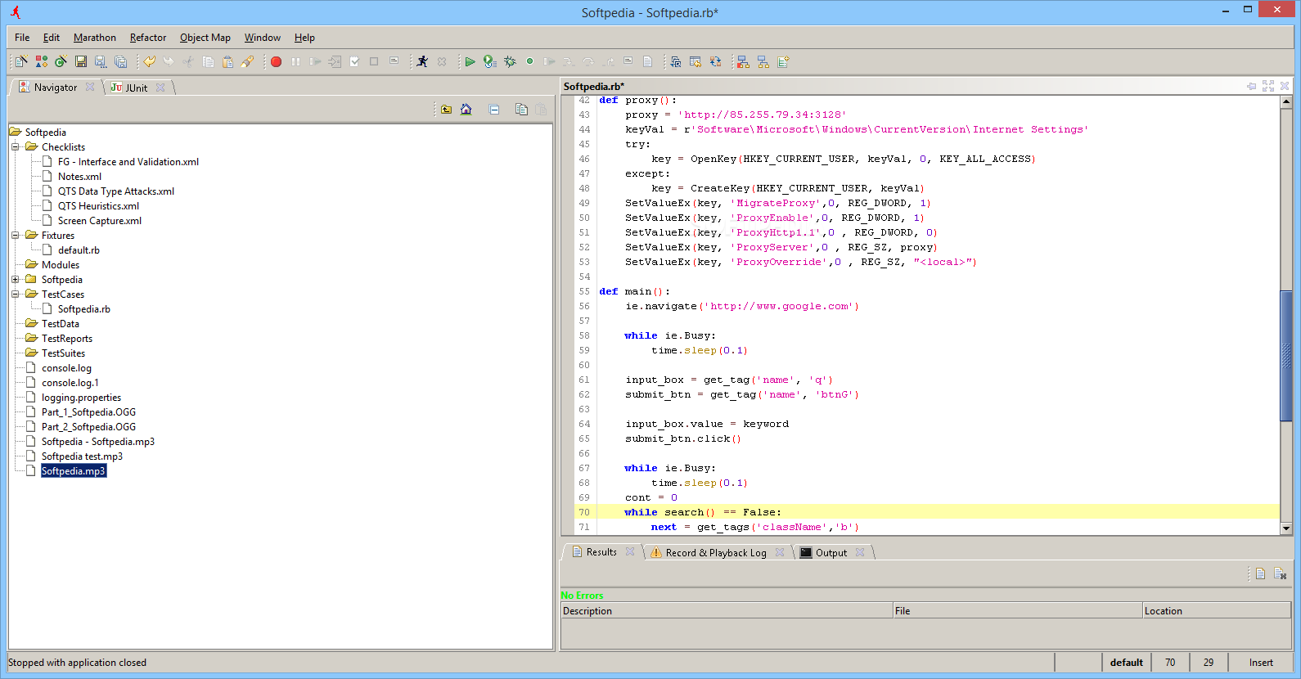Click the New Module shapes icon
The width and height of the screenshot is (1301, 679).
tap(42, 61)
